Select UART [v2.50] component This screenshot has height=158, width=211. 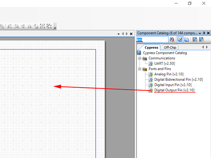click(165, 64)
